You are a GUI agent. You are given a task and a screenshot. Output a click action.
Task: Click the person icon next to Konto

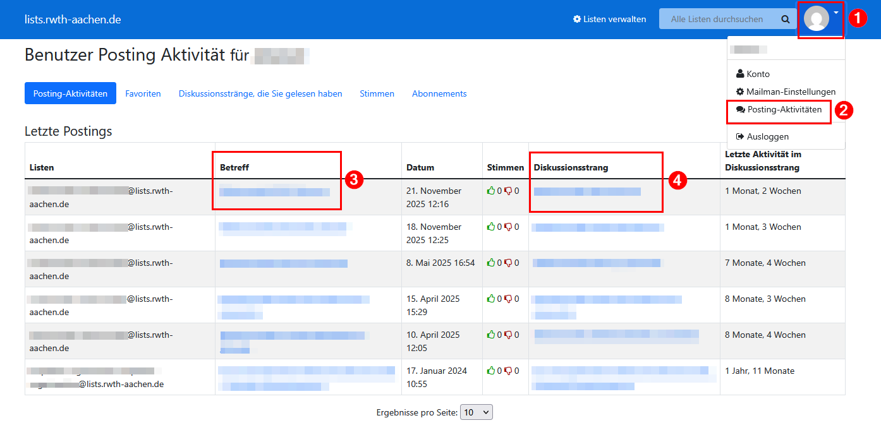tap(739, 74)
